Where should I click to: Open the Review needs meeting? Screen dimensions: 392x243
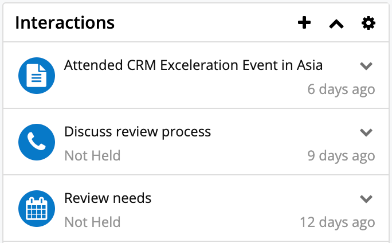point(108,198)
